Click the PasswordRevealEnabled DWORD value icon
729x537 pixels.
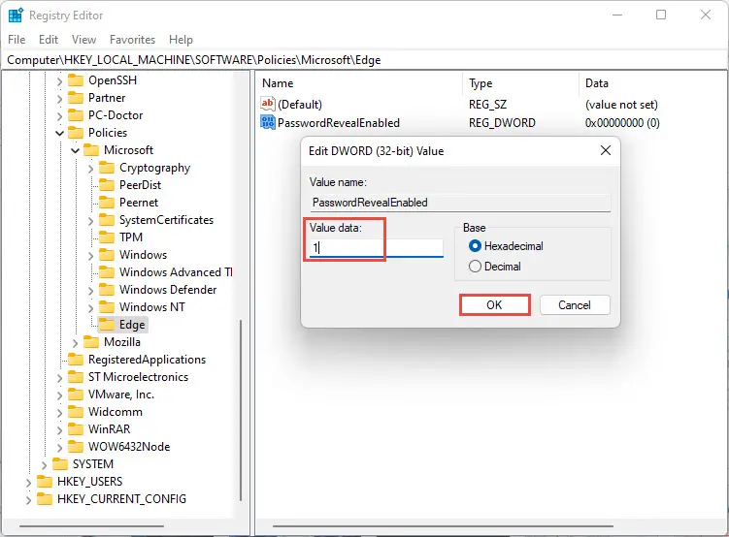(268, 122)
